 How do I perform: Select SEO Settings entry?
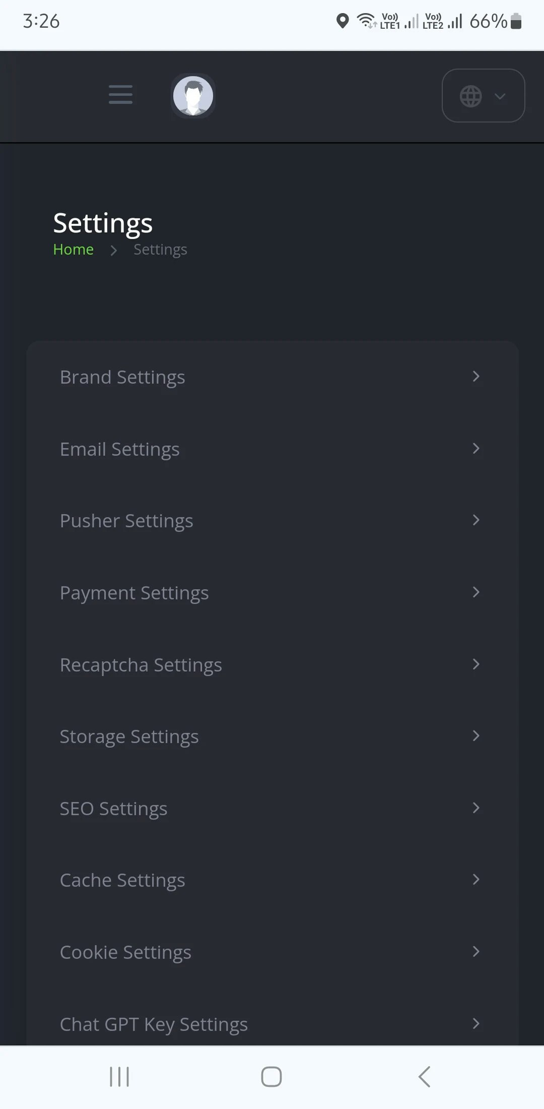(x=113, y=809)
